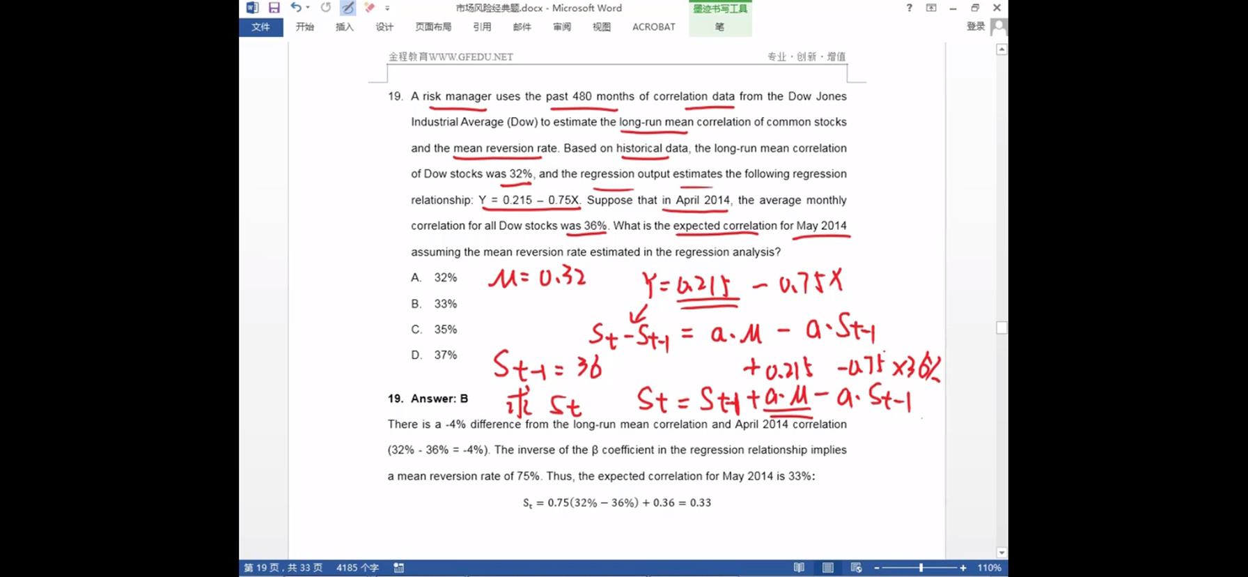Click the text 'B. 33%' answer option
The width and height of the screenshot is (1248, 577).
click(x=434, y=304)
